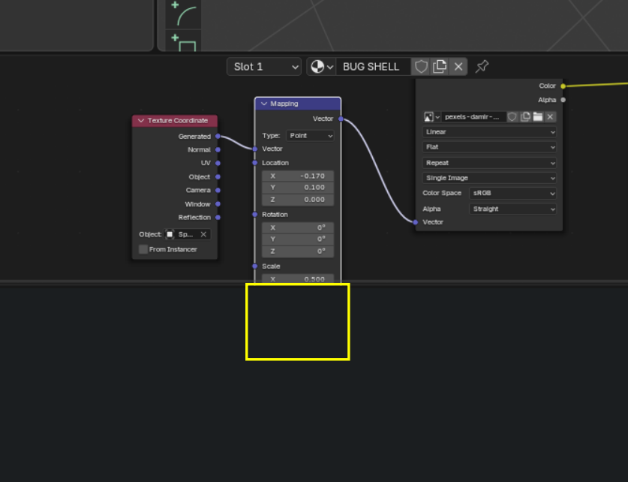The image size is (628, 482).
Task: Toggle the pin icon in node editor header
Action: [x=482, y=67]
